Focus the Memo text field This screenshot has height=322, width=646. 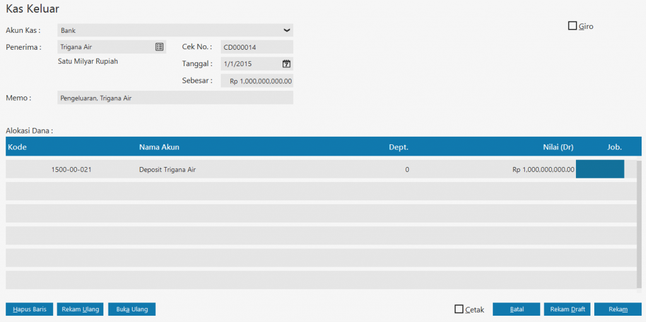[x=175, y=98]
